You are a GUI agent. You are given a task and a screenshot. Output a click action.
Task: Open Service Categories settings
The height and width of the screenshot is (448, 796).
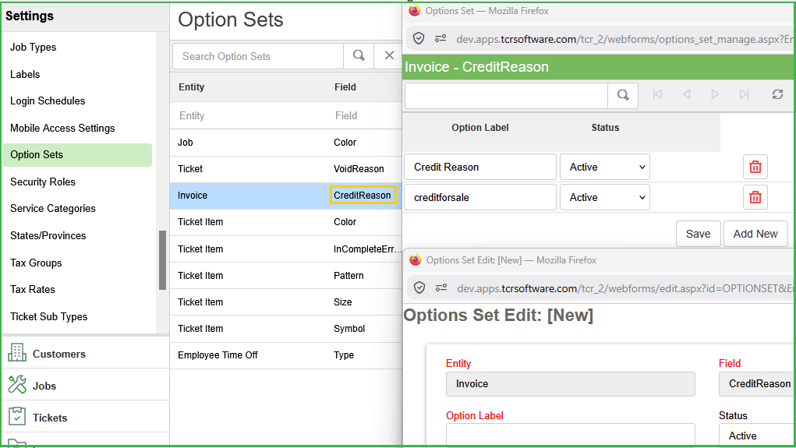53,209
